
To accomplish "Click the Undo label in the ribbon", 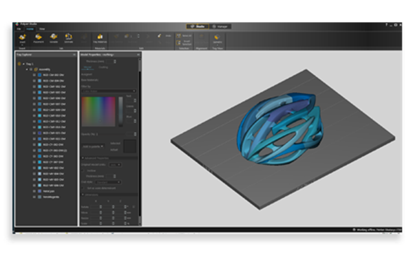I will (x=169, y=36).
